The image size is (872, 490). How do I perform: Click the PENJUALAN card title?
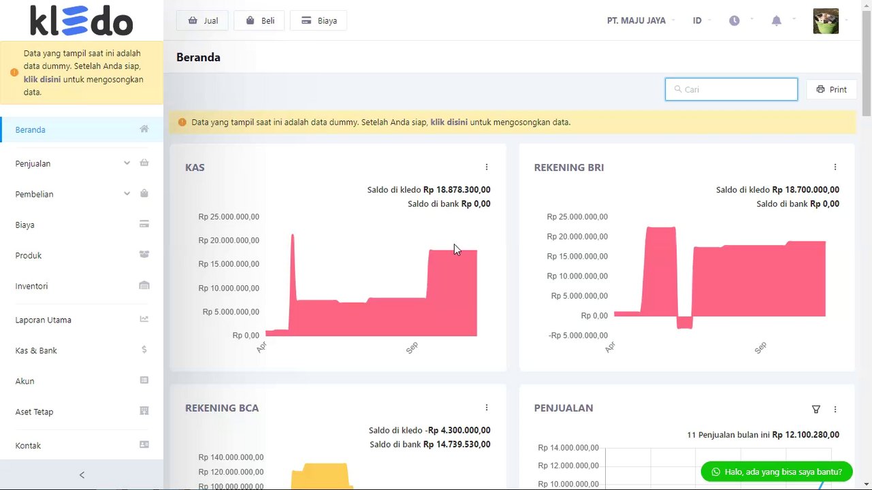tap(564, 408)
